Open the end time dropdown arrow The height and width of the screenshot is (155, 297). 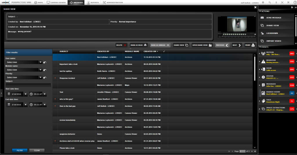pos(45,105)
